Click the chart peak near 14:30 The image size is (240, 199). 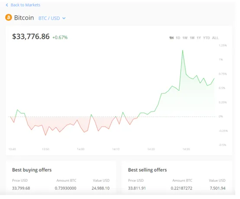183,51
